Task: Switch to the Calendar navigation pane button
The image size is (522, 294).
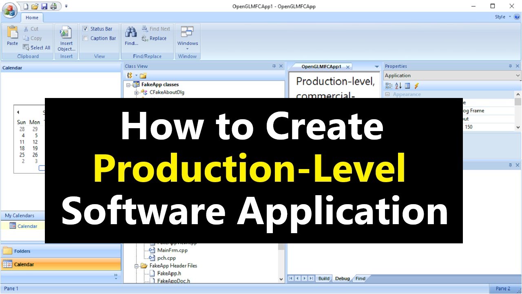Action: coord(61,264)
